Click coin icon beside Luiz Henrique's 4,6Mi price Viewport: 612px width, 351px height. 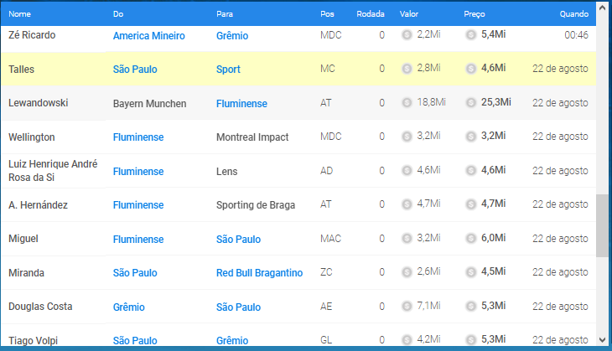tap(470, 170)
